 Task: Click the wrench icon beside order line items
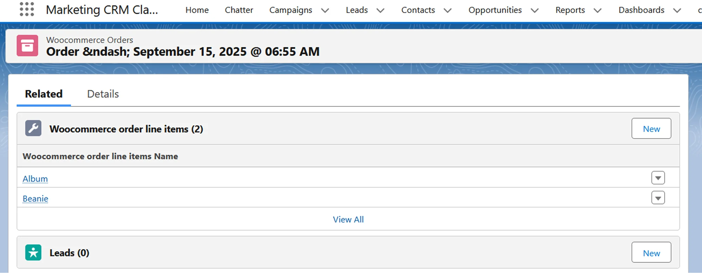33,128
